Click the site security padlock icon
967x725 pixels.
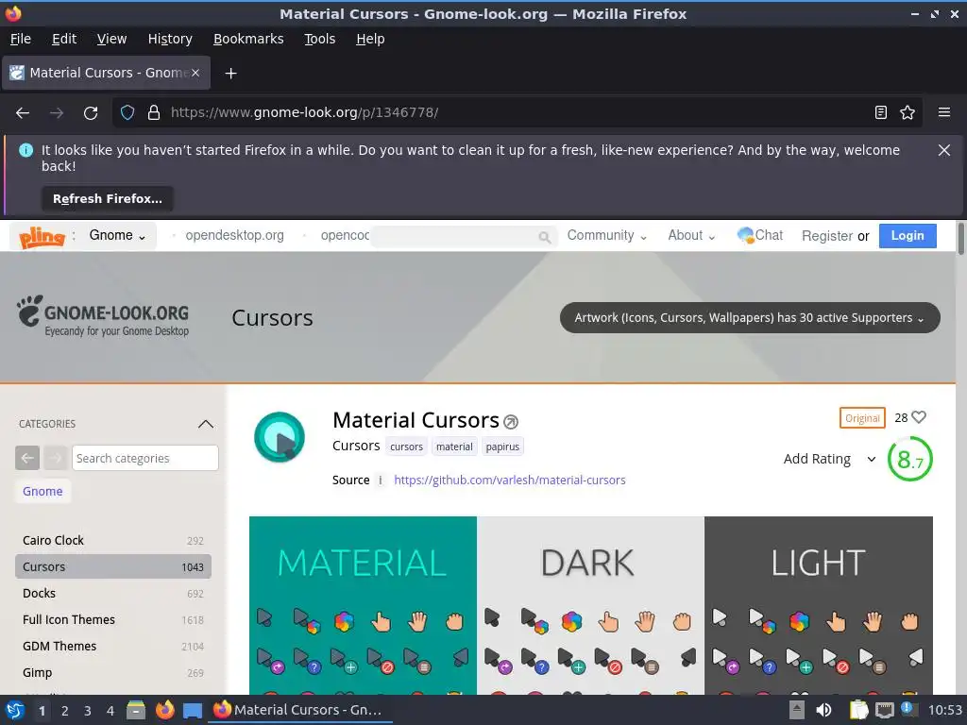(154, 113)
